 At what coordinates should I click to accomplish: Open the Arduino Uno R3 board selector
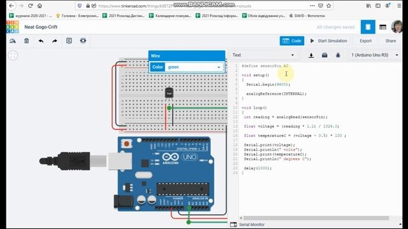point(374,55)
